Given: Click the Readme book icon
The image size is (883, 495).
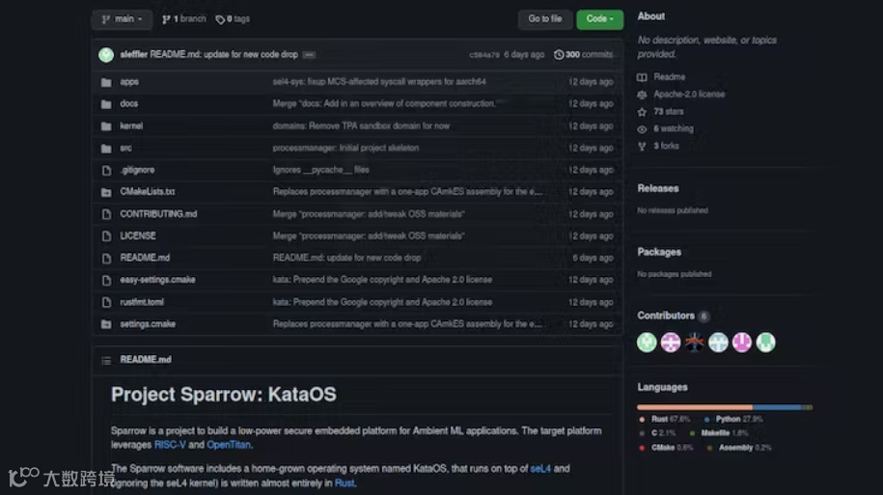Looking at the screenshot, I should (642, 77).
